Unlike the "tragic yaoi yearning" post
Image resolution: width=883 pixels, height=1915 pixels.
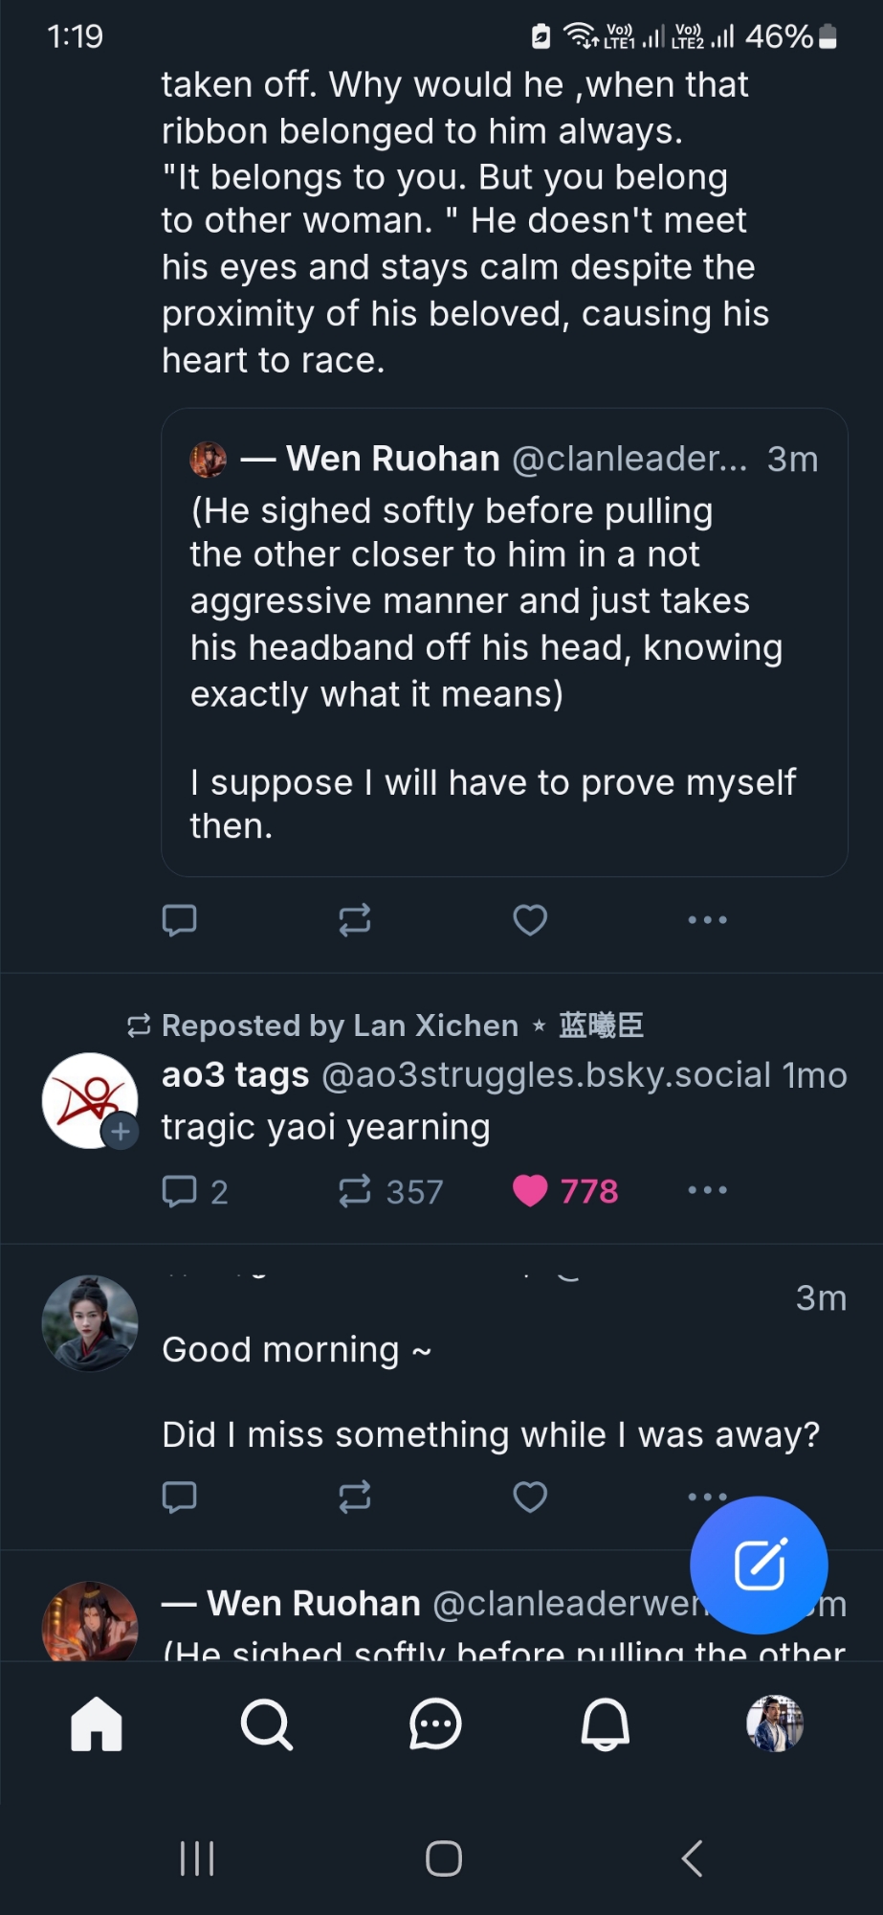530,1191
